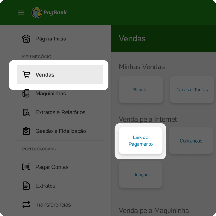This screenshot has width=216, height=216.
Task: Click the shopping cart Vendas icon
Action: click(x=26, y=74)
